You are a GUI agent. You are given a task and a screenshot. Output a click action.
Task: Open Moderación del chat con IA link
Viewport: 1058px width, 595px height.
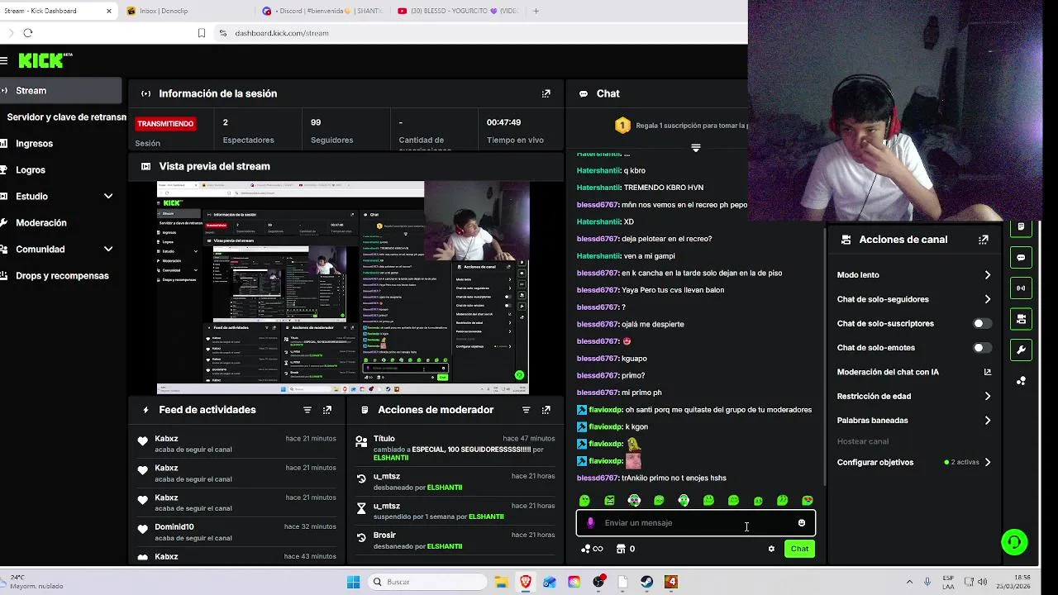913,373
